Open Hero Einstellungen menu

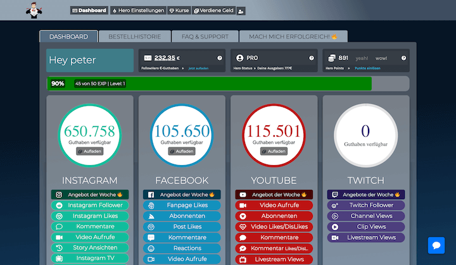point(139,11)
